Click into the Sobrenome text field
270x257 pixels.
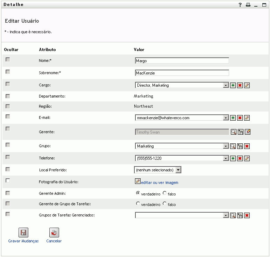pyautogui.click(x=182, y=73)
